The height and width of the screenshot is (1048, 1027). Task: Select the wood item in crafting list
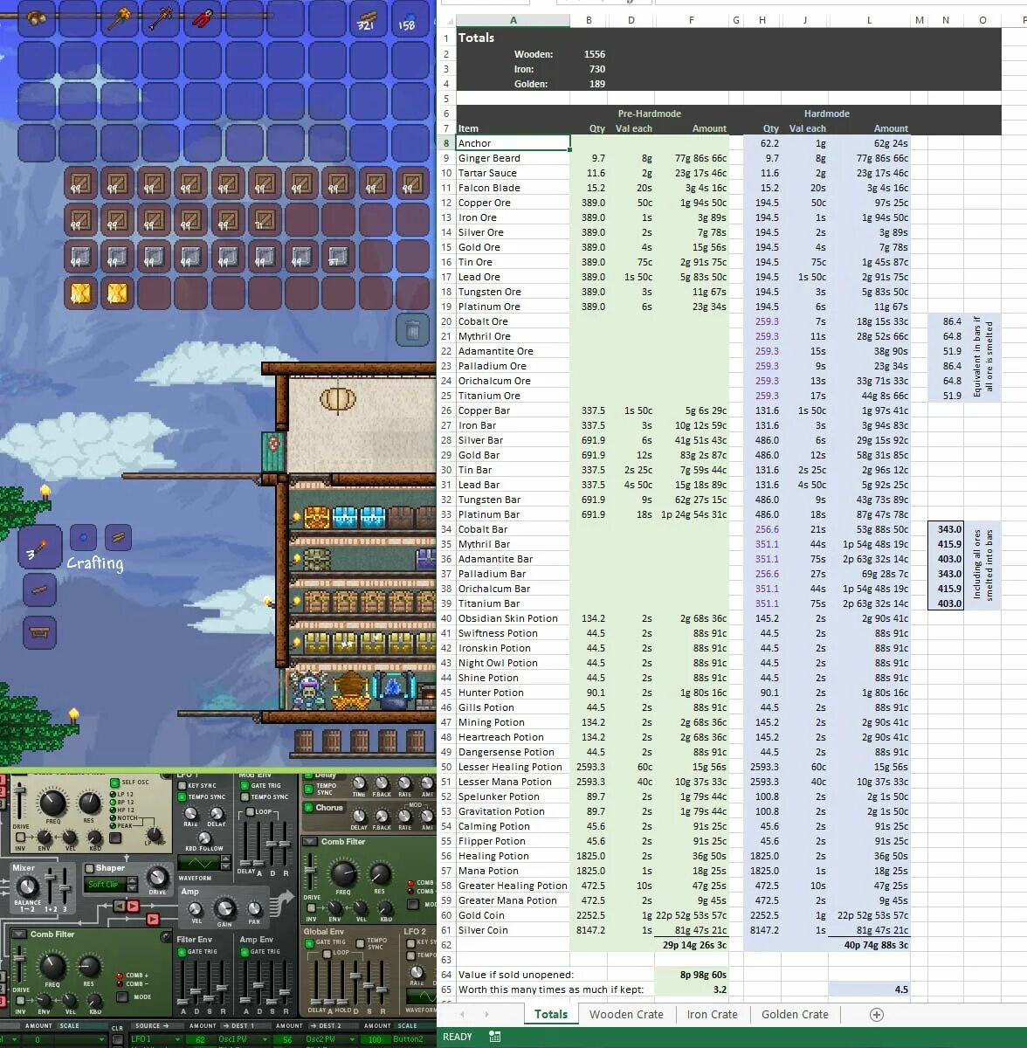(38, 590)
